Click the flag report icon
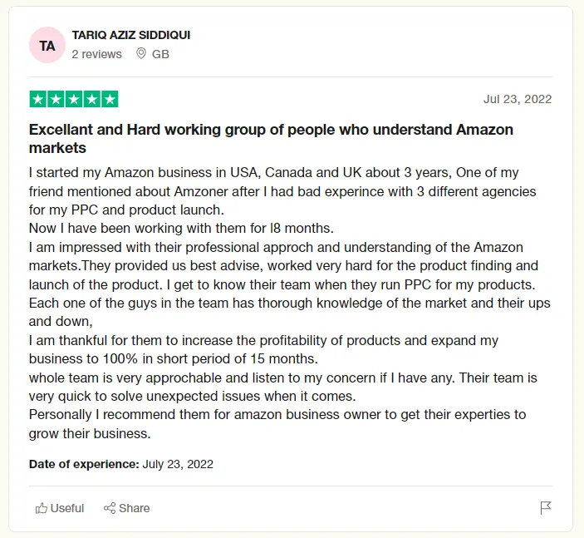 [546, 507]
